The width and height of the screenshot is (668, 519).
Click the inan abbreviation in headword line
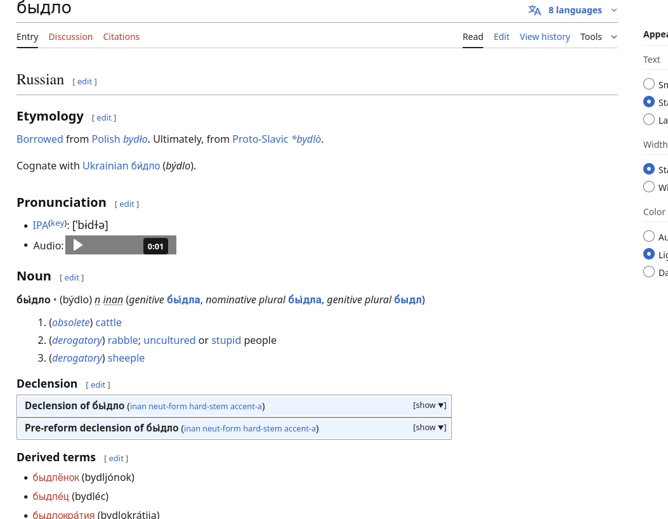113,300
